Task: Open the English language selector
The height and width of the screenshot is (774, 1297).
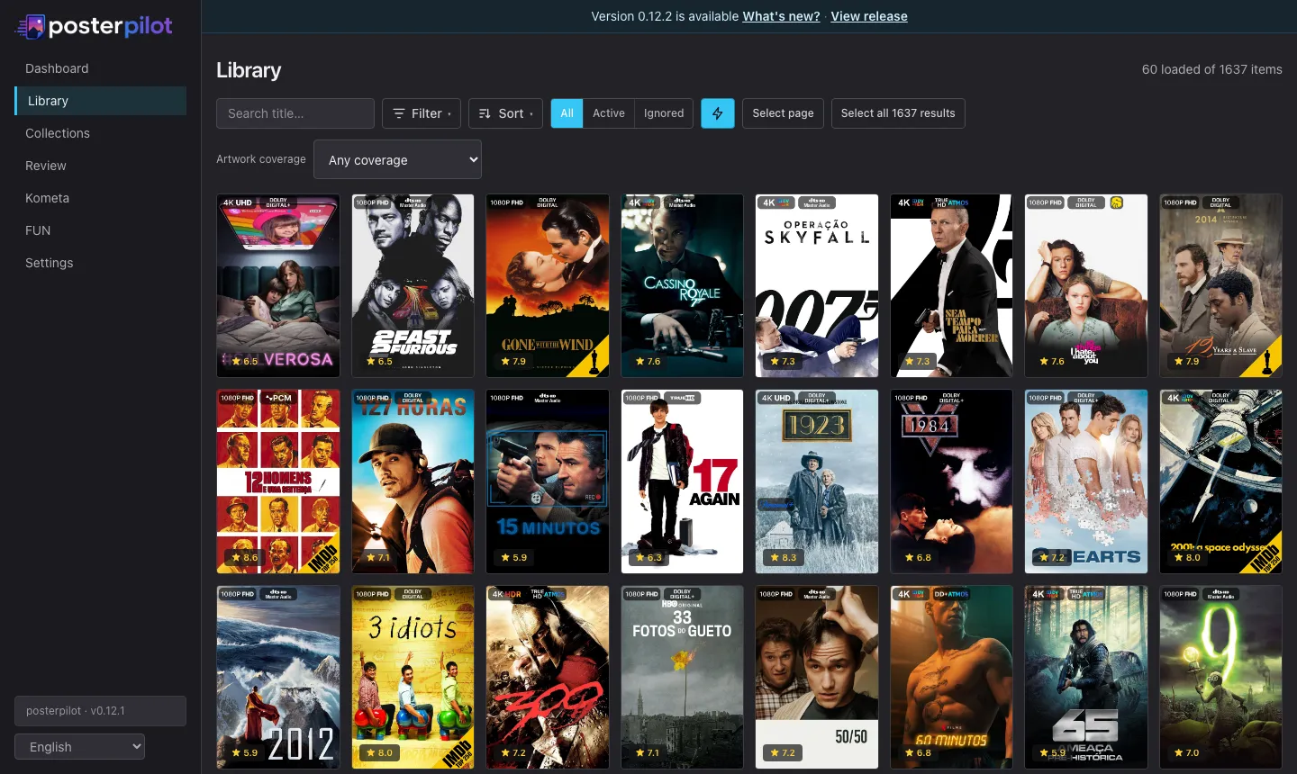Action: click(79, 747)
